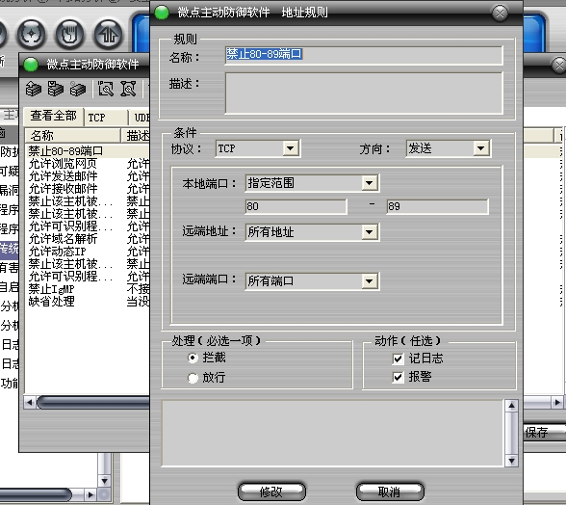Screen dimensions: 566x505
Task: Switch to the TCP tab
Action: coord(106,118)
